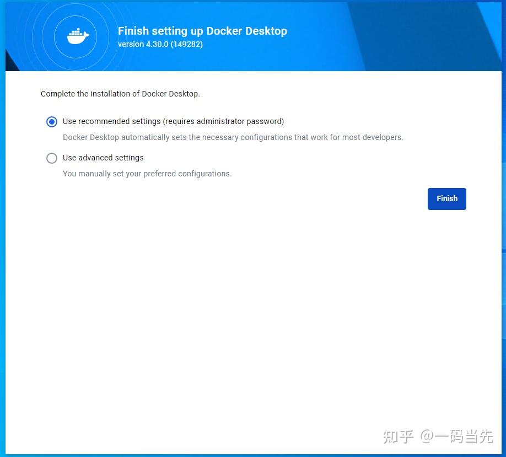506x457 pixels.
Task: Click the 'Finish setting up Docker Desktop' heading
Action: tap(202, 31)
